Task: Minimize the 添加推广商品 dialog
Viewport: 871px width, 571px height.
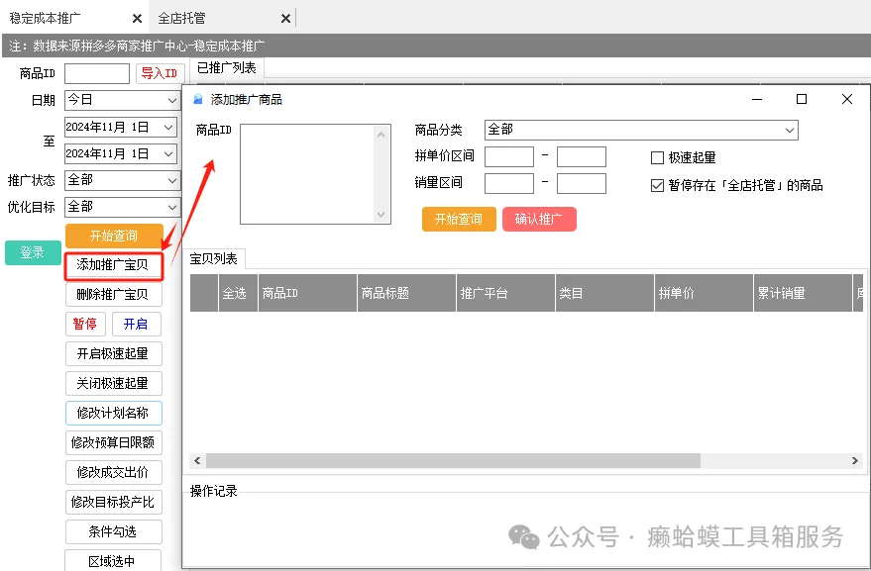Action: pyautogui.click(x=757, y=99)
